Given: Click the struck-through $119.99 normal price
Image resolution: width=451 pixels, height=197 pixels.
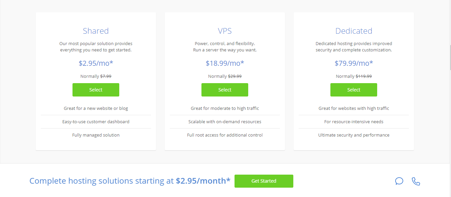Looking at the screenshot, I should pyautogui.click(x=364, y=76).
